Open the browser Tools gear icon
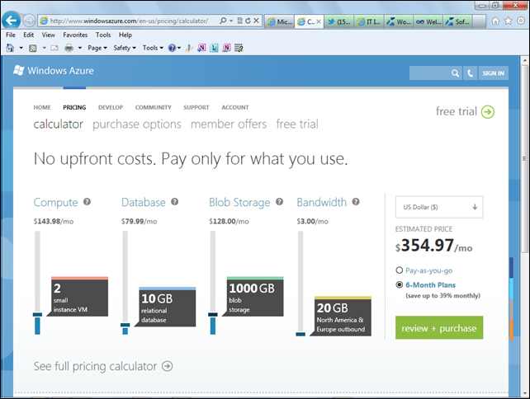This screenshot has height=399, width=530. 521,21
